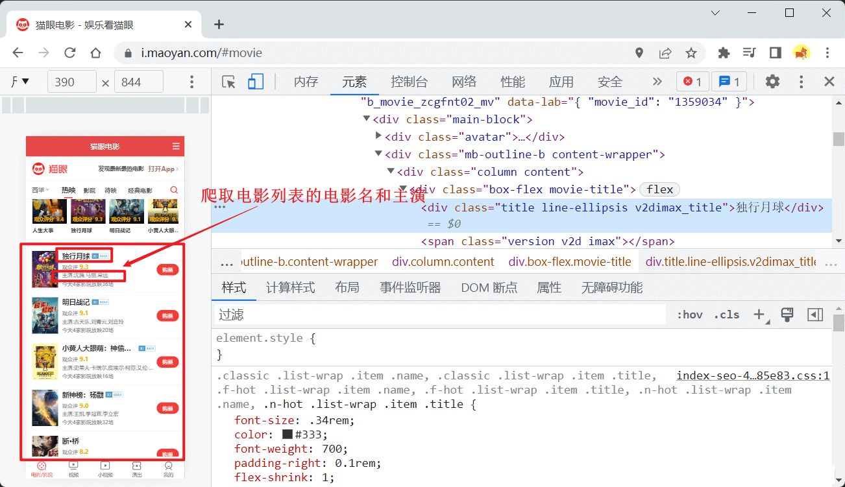
Task: Switch to the 控制台 console tab
Action: click(409, 82)
